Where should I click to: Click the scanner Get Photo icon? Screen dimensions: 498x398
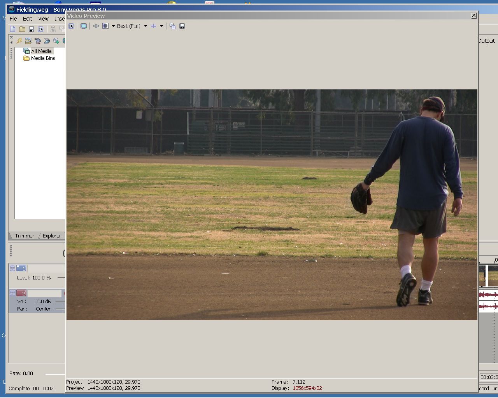(47, 40)
